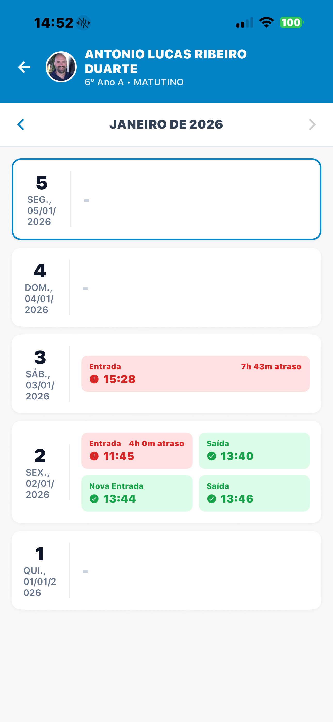
Task: Open the Saída 13:46 record
Action: click(254, 493)
